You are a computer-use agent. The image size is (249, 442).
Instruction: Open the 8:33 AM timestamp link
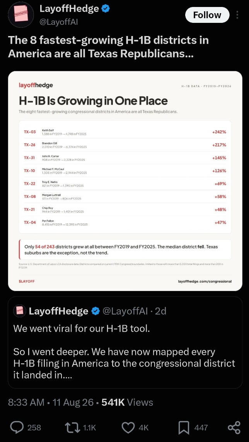tap(26, 402)
